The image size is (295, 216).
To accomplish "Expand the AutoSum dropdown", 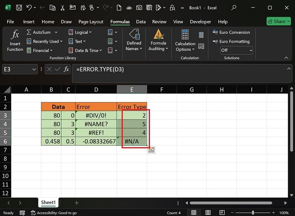I will pos(56,32).
